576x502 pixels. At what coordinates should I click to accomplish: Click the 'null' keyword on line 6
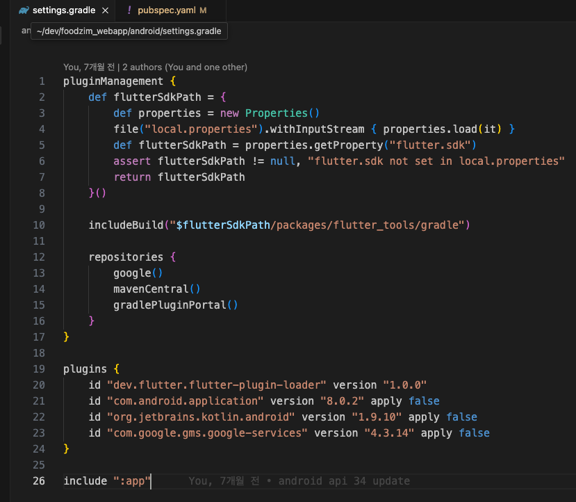tap(283, 161)
